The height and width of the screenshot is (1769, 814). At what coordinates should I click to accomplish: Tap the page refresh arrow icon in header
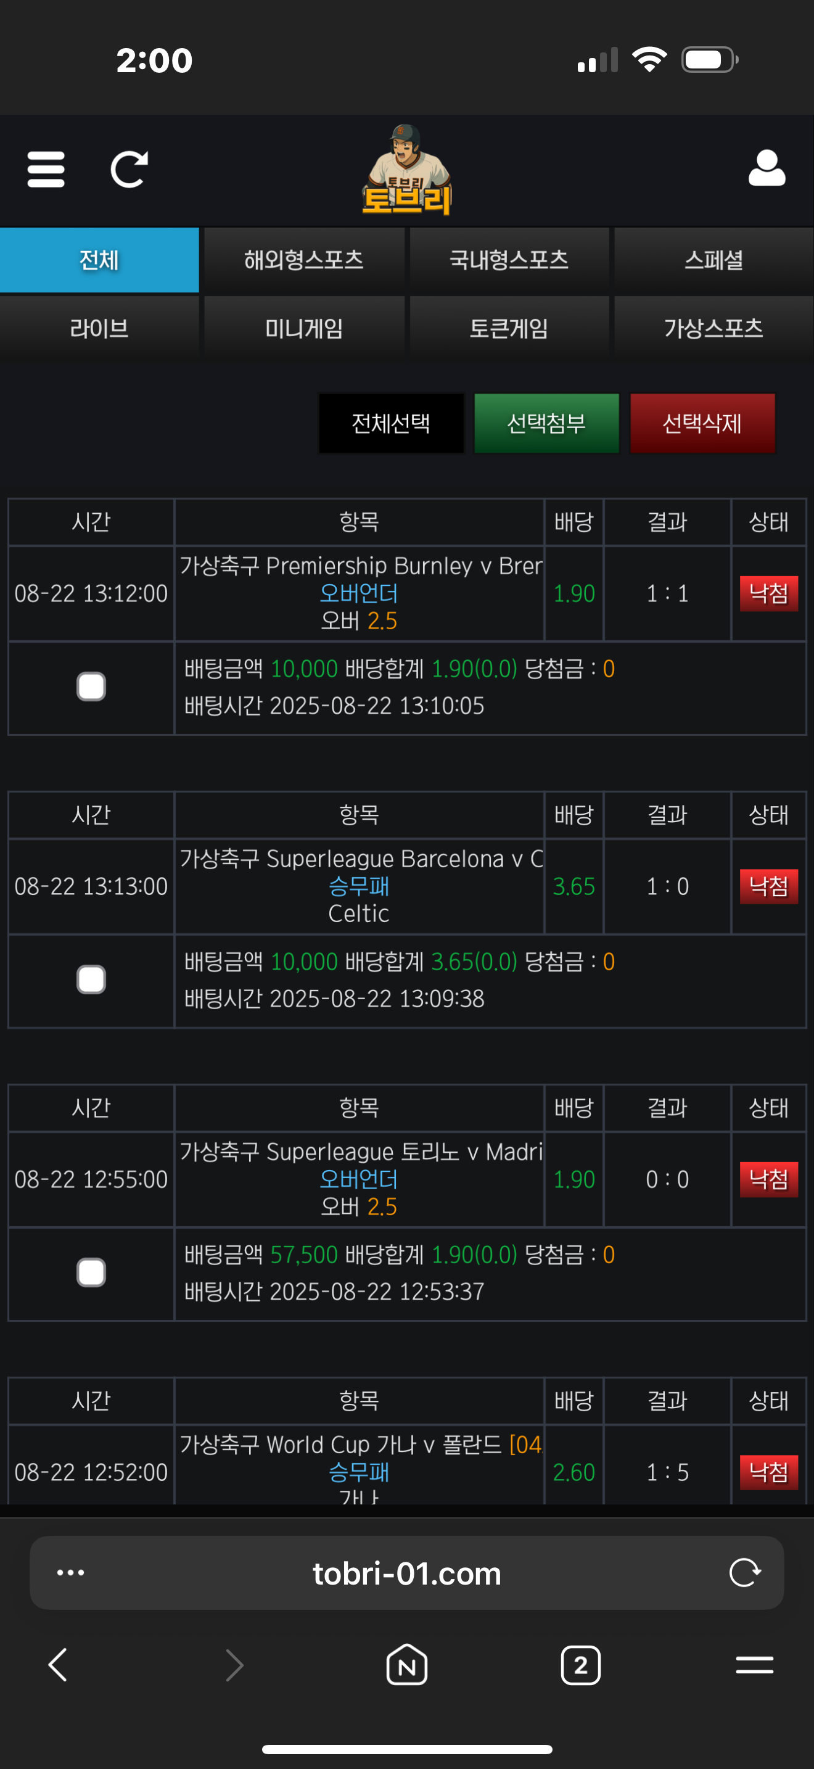pyautogui.click(x=129, y=169)
